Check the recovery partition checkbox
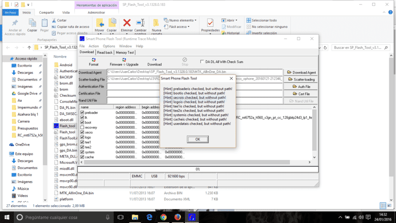This screenshot has height=223, width=396. [82, 128]
